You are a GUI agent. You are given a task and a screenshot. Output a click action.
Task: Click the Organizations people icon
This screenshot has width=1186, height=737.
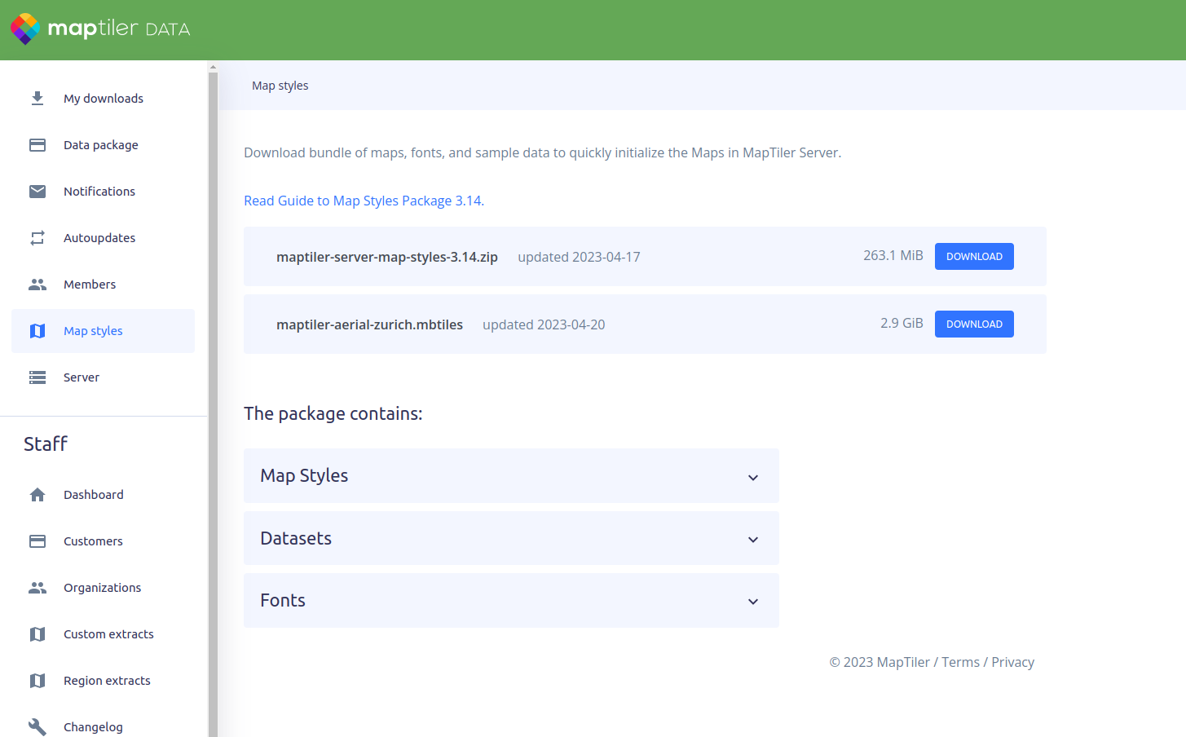(37, 588)
